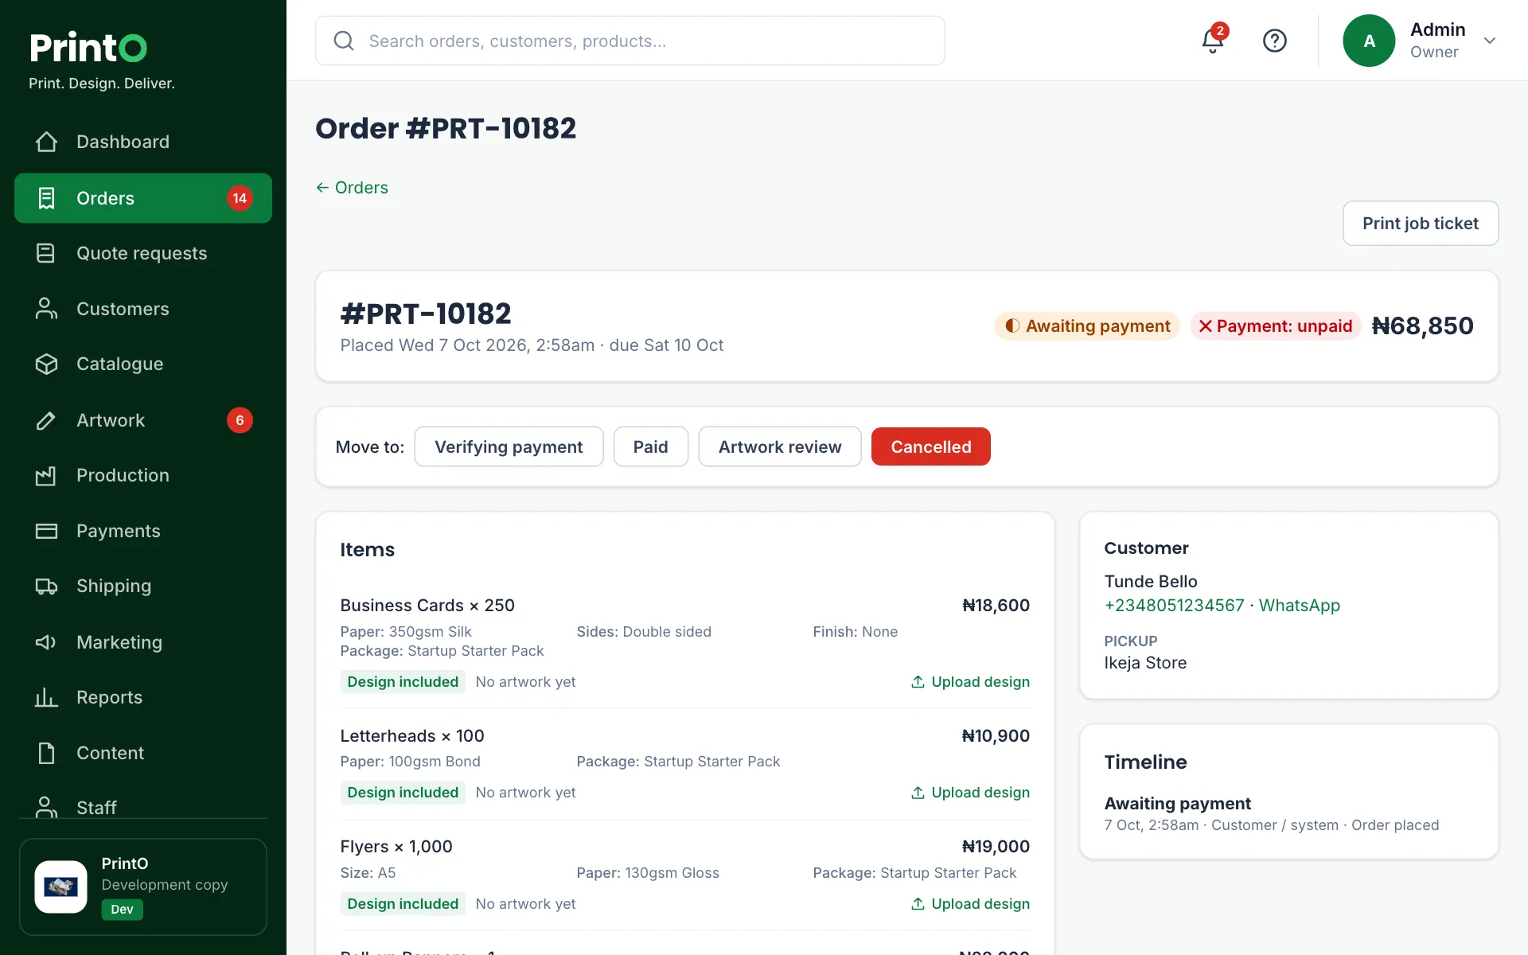Screen dimensions: 1528x955
Task: Click the Admin avatar circle
Action: point(1369,41)
